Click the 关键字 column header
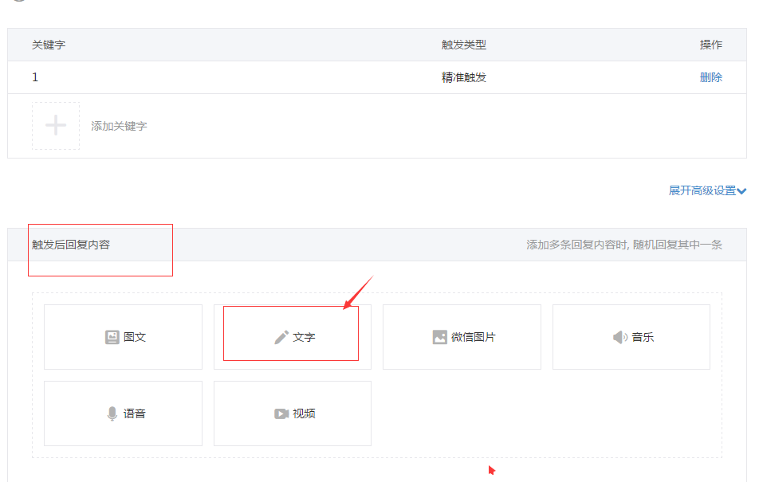Image resolution: width=759 pixels, height=482 pixels. pyautogui.click(x=49, y=45)
